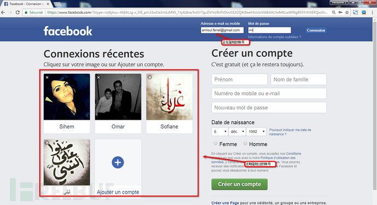Open Politique d'utilisation des données link
This screenshot has width=377, height=205.
coord(254,160)
